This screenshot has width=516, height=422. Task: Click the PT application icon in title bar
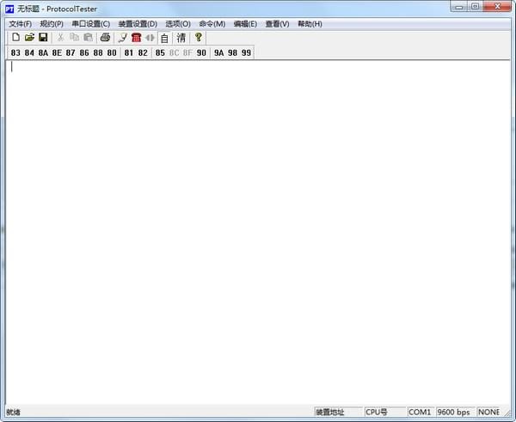9,9
